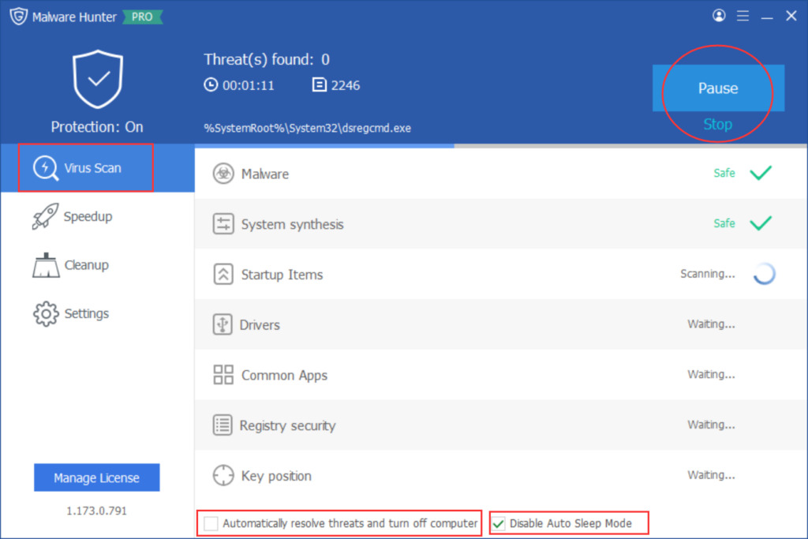Toggle Protection: On status
The image size is (808, 539).
click(x=96, y=126)
